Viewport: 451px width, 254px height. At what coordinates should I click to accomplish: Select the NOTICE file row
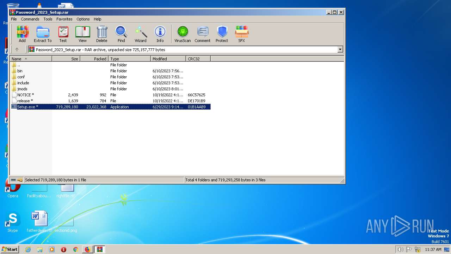click(x=111, y=95)
